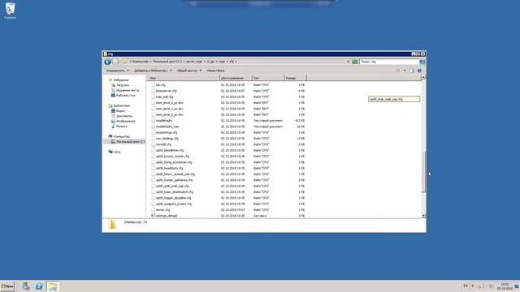Click the folder icon at the address bar start
The image size is (520, 292).
click(125, 62)
